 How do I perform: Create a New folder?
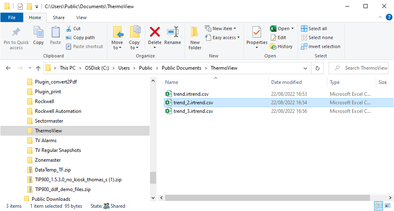(195, 38)
